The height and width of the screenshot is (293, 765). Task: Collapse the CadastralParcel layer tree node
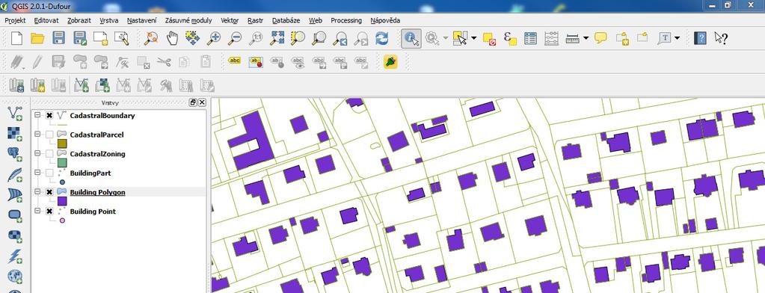pyautogui.click(x=37, y=135)
